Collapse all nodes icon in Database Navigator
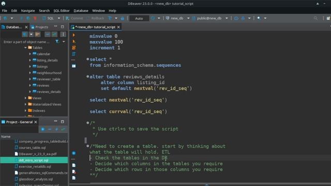This screenshot has width=331, height=186. [x=48, y=34]
